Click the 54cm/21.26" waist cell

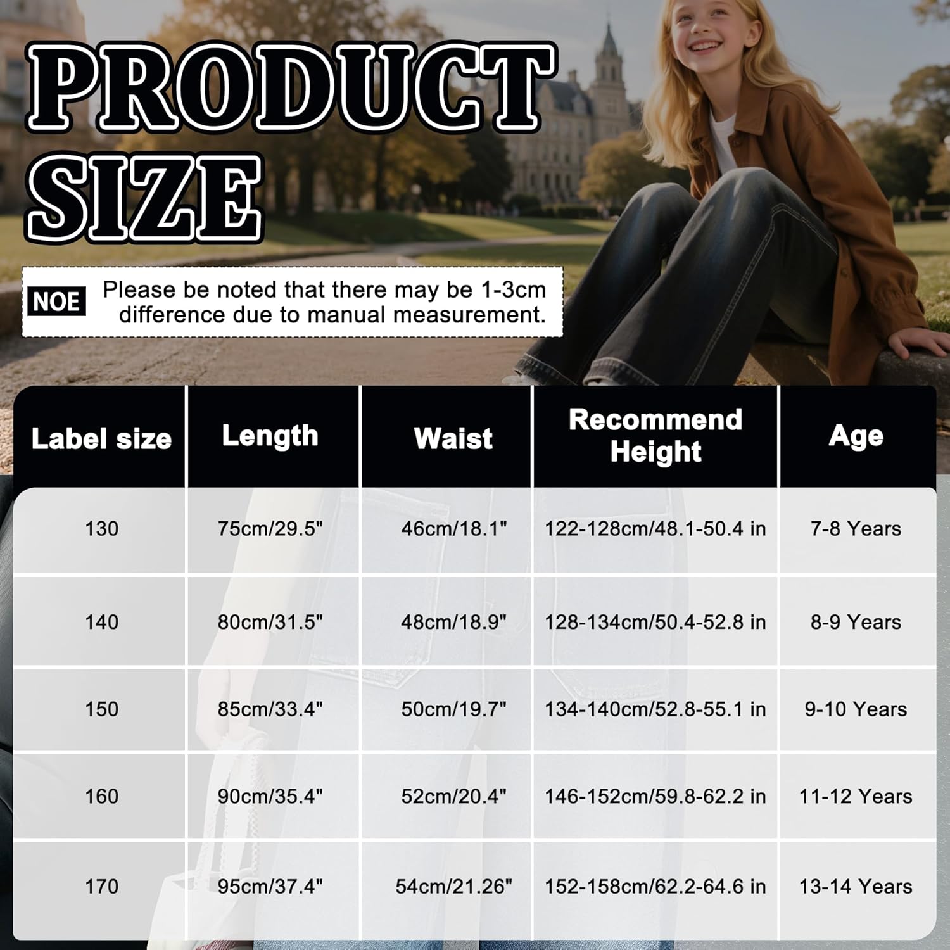(x=453, y=886)
